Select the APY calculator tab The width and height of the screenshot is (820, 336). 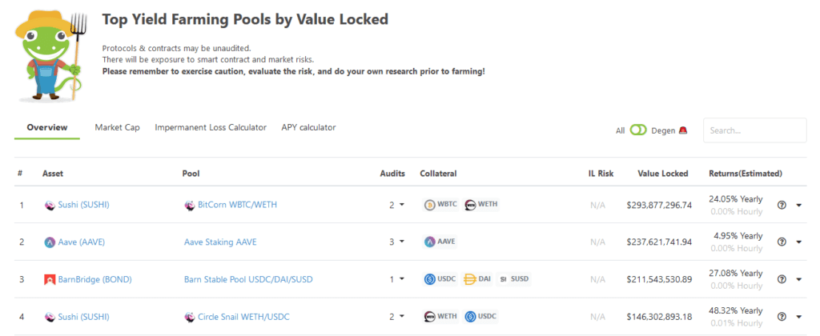[308, 128]
